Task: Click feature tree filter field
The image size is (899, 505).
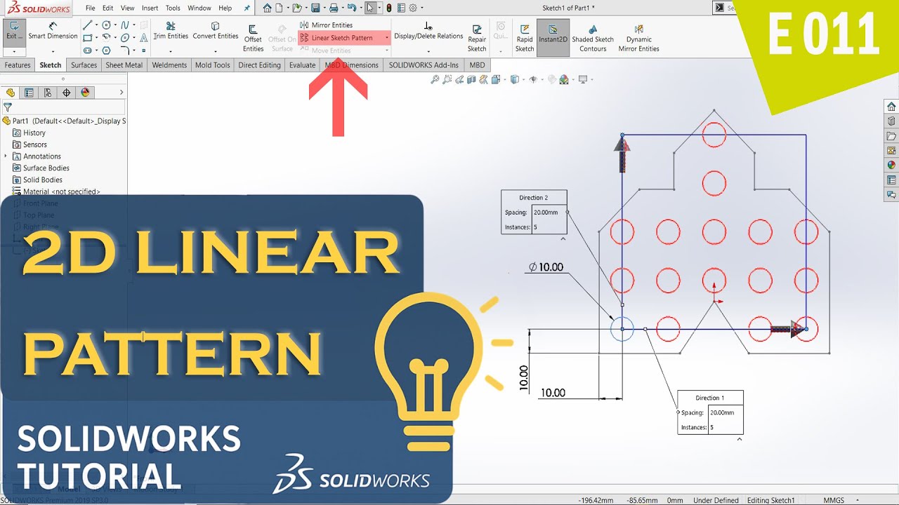Action: coord(64,107)
